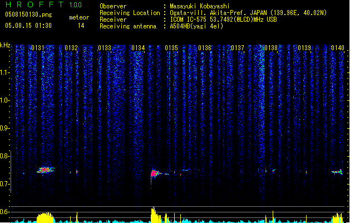350x223 pixels.
Task: Click the strong meteor echo before 0135
Action: (155, 173)
